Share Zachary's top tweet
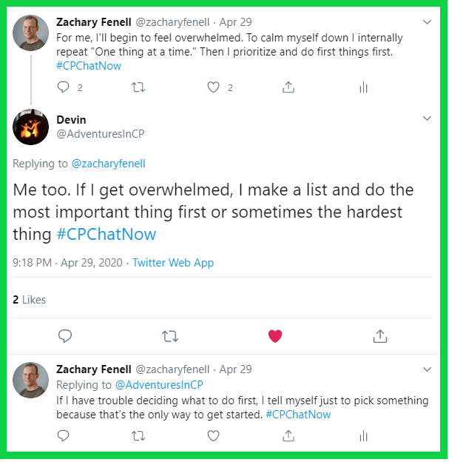 (x=288, y=87)
